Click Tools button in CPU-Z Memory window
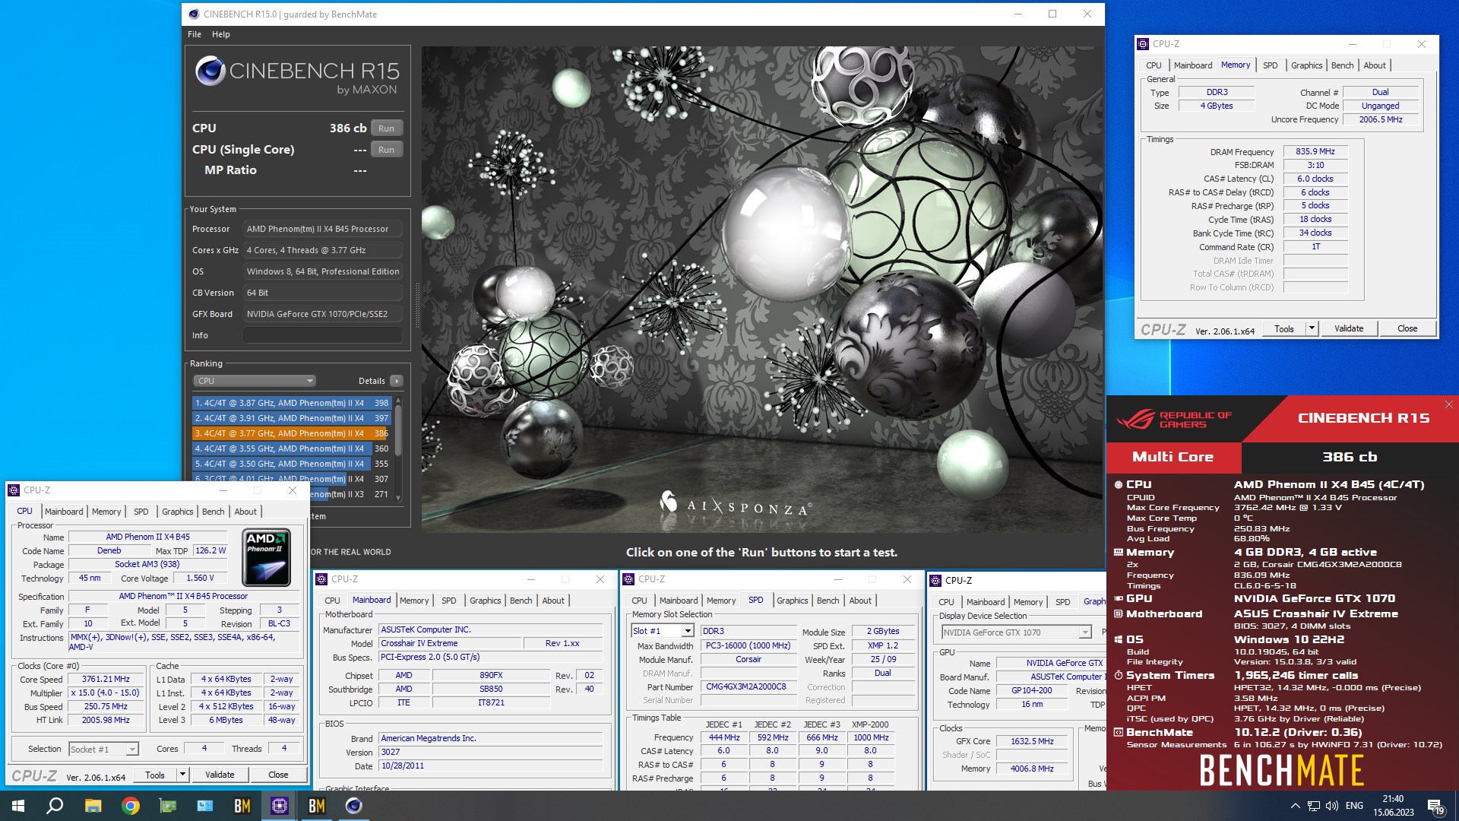 tap(1284, 328)
